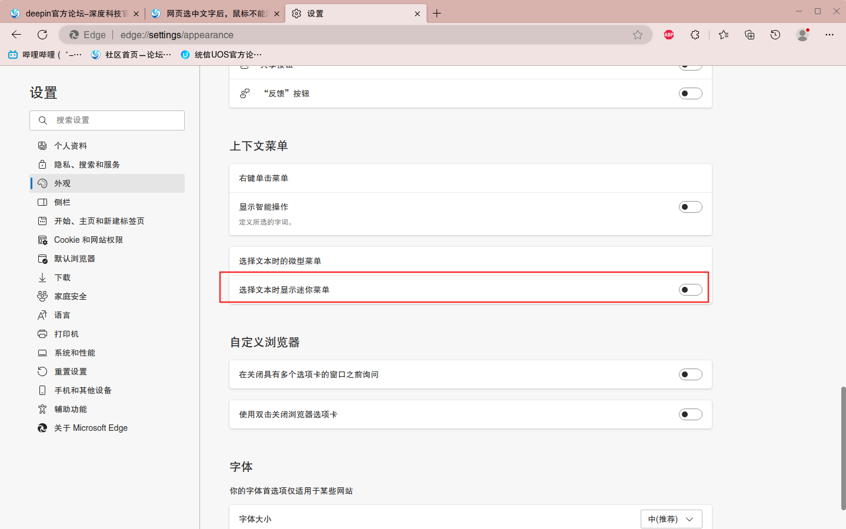
Task: Select 外观 in the sidebar
Action: coord(107,183)
